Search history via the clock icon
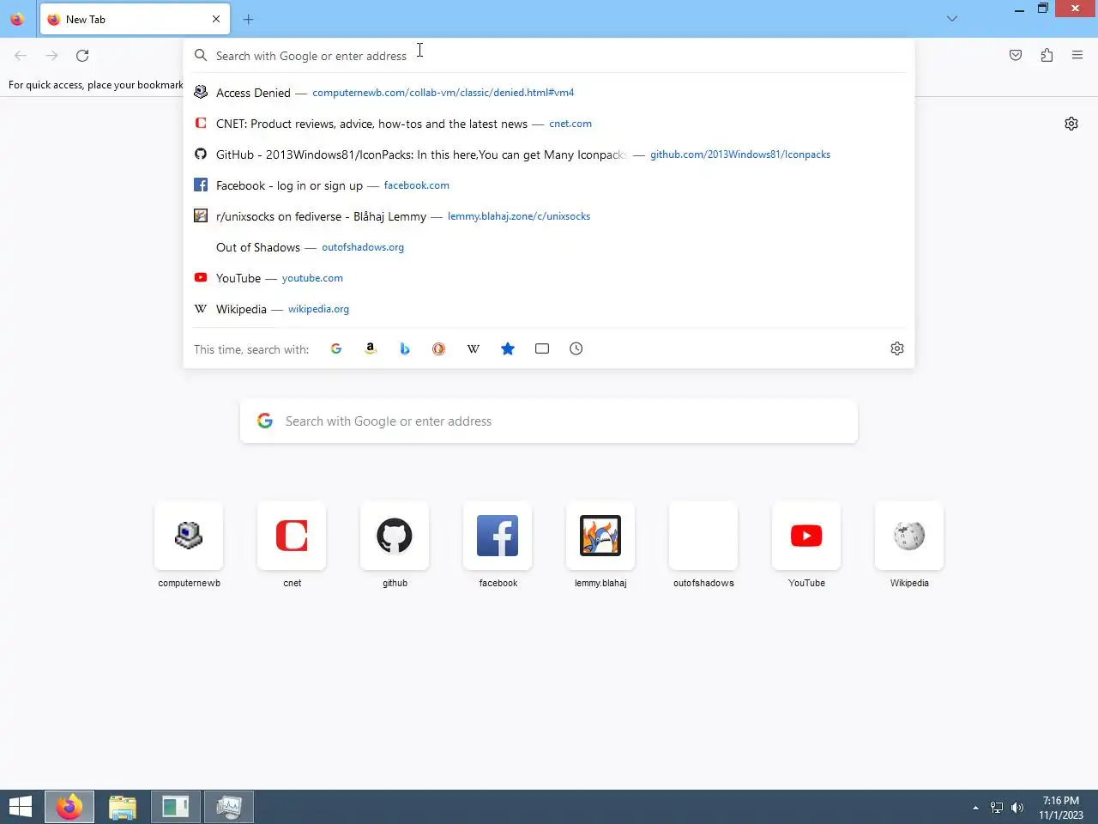 (x=576, y=348)
